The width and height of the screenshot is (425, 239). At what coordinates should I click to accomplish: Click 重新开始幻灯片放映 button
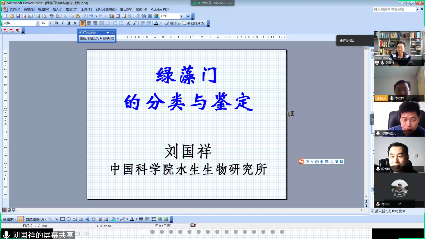tap(97, 38)
